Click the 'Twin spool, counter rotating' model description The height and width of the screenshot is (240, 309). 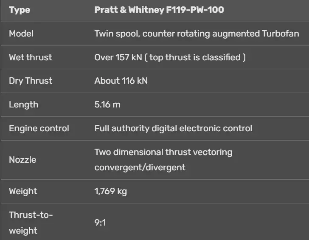click(x=152, y=34)
